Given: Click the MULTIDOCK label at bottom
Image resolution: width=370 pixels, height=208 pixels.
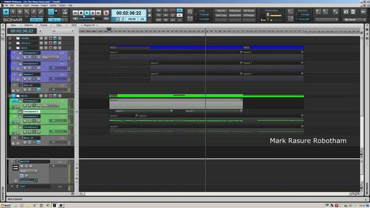Looking at the screenshot, I should coord(15,199).
